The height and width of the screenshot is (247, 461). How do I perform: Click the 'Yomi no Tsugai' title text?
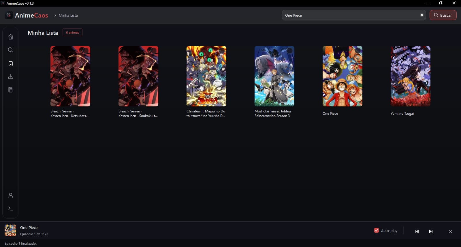(x=402, y=114)
